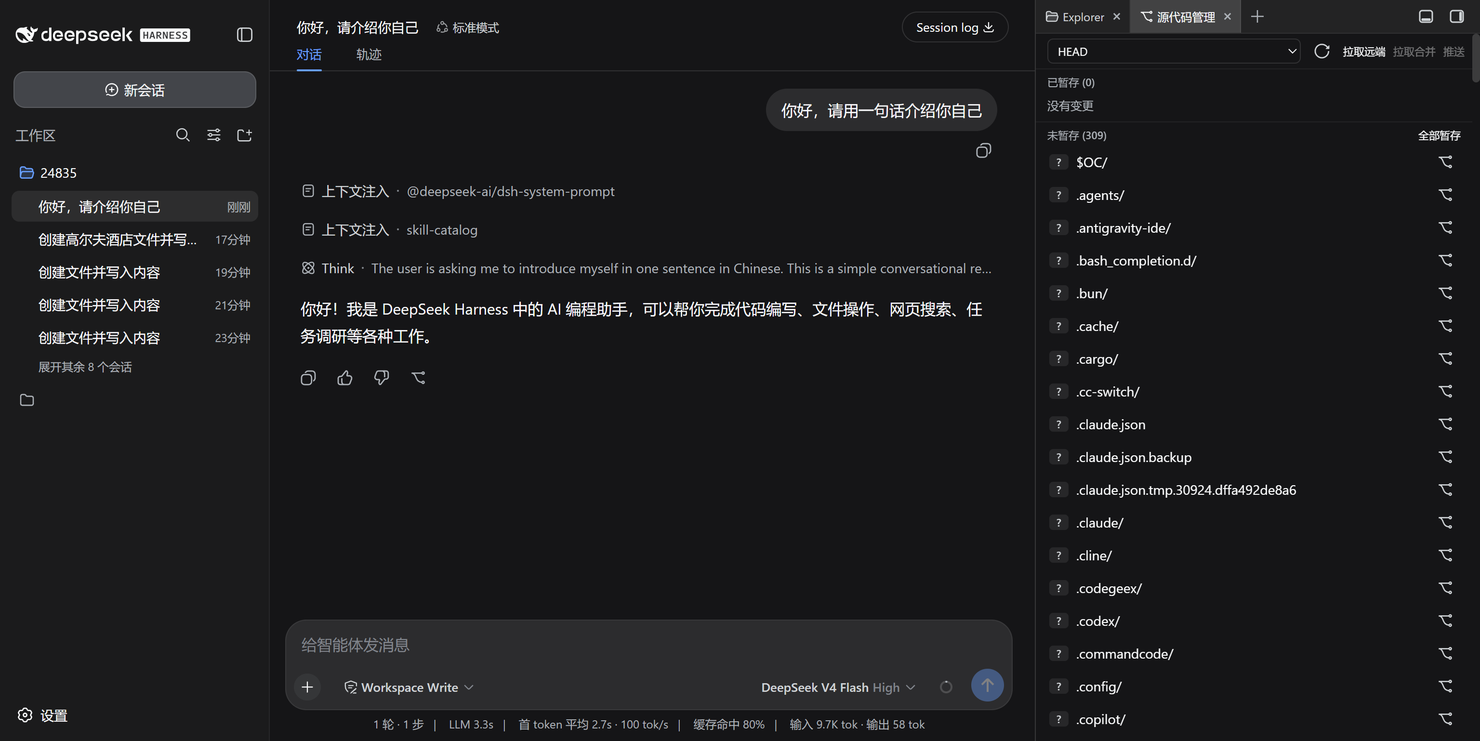Stage the .copilot/ folder change
The height and width of the screenshot is (741, 1480).
point(1445,719)
